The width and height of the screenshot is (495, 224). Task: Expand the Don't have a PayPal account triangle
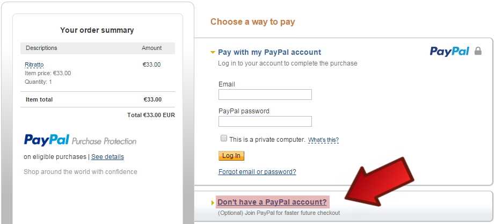tap(213, 203)
